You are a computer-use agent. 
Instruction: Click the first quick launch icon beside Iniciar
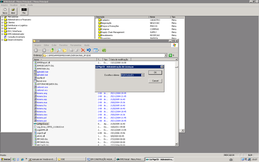(x=14, y=159)
